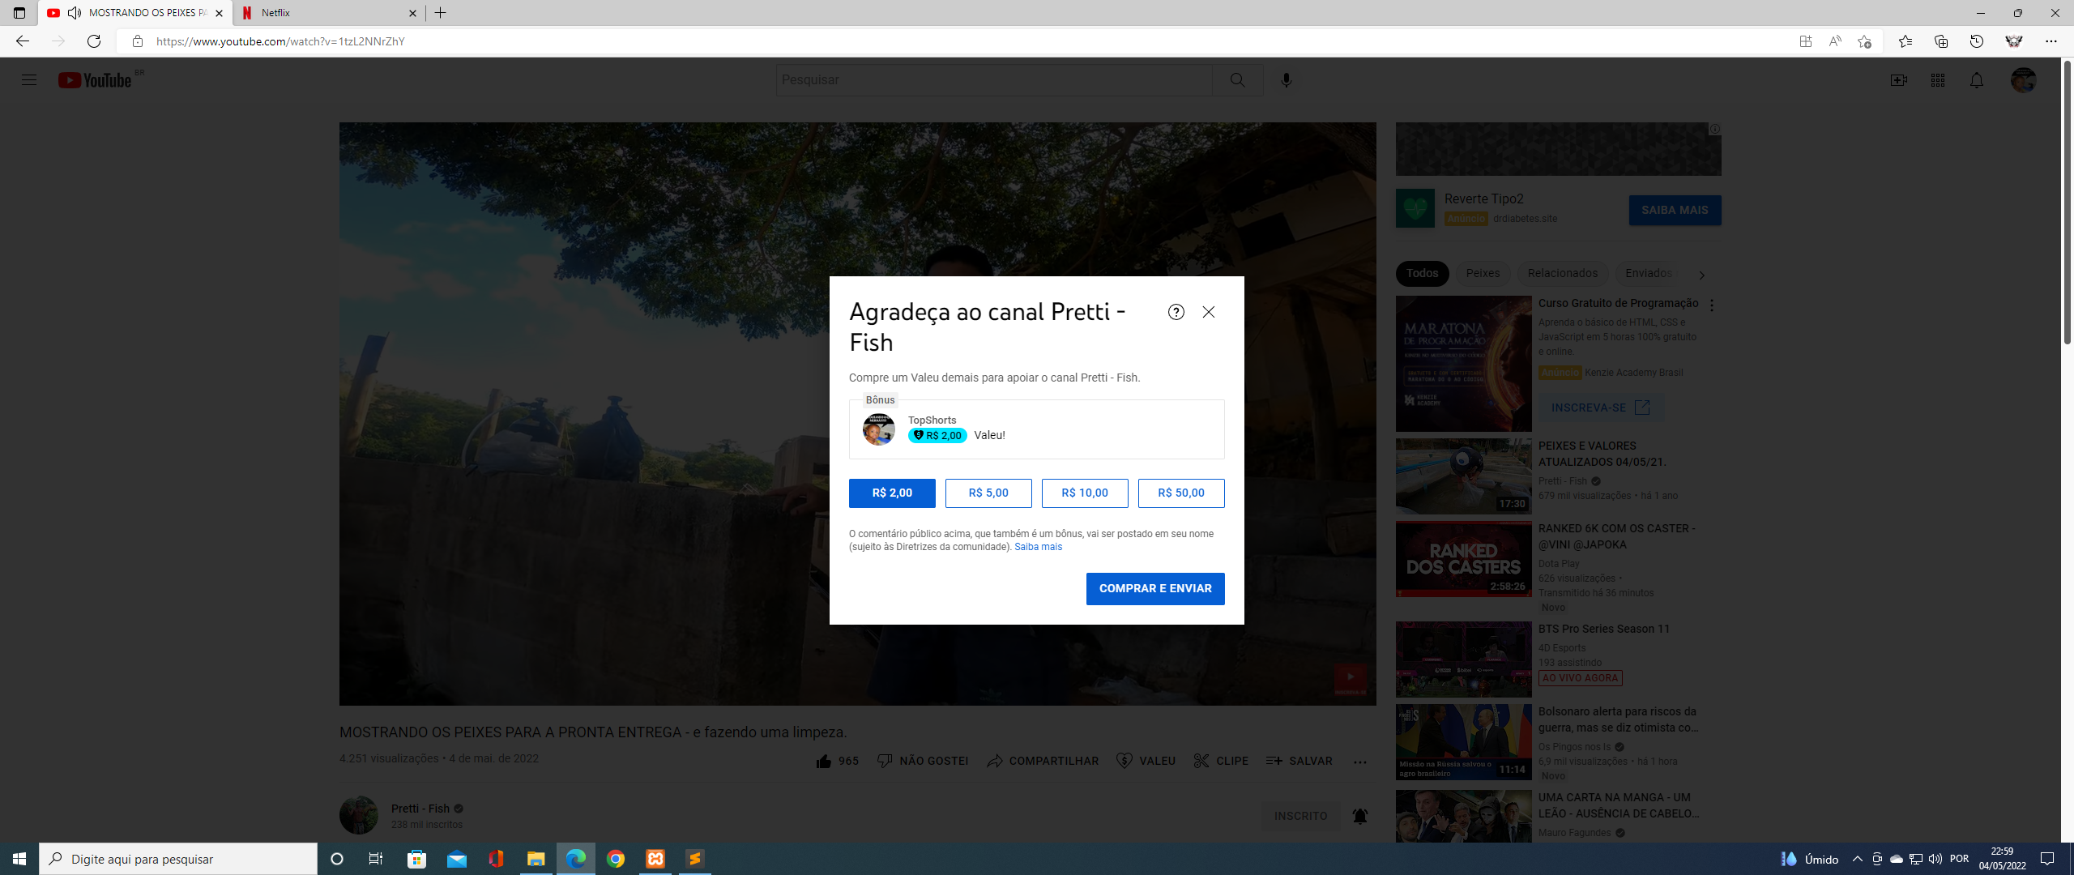The image size is (2074, 875).
Task: Close the YouTube browser tab
Action: 219,13
